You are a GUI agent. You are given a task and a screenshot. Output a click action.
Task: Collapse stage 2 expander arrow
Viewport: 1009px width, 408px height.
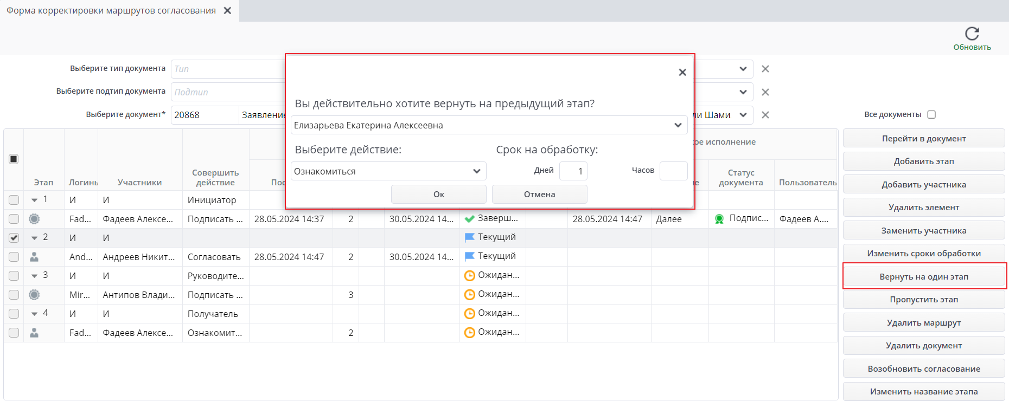coord(34,238)
